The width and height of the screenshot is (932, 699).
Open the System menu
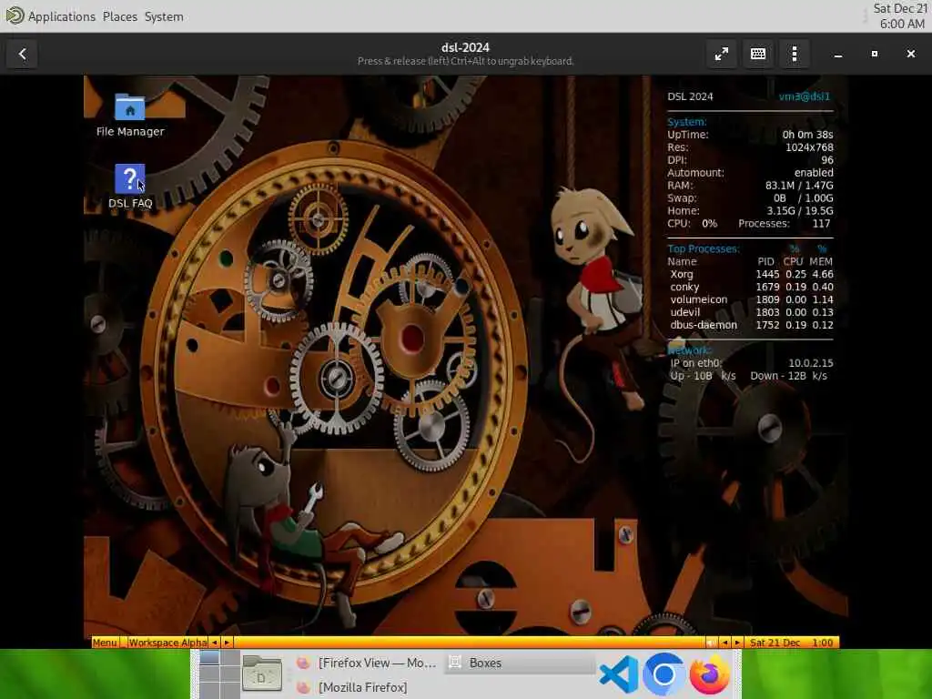tap(164, 16)
